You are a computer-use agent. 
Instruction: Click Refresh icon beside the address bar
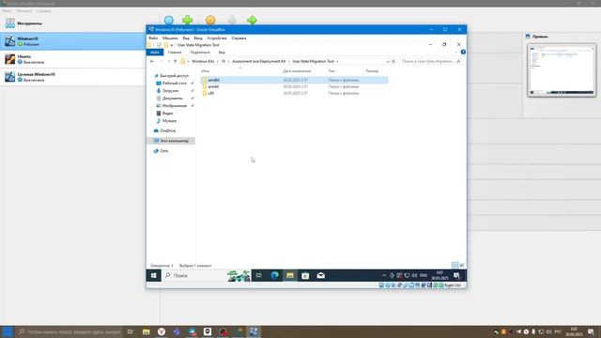[x=393, y=61]
